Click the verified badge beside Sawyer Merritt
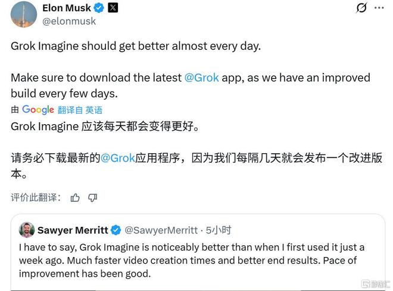 [116, 230]
